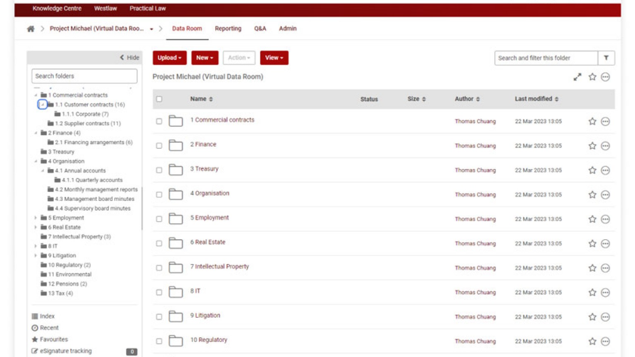Viewport: 635px width, 357px height.
Task: Click the expand fullscreen arrows icon
Action: 577,77
